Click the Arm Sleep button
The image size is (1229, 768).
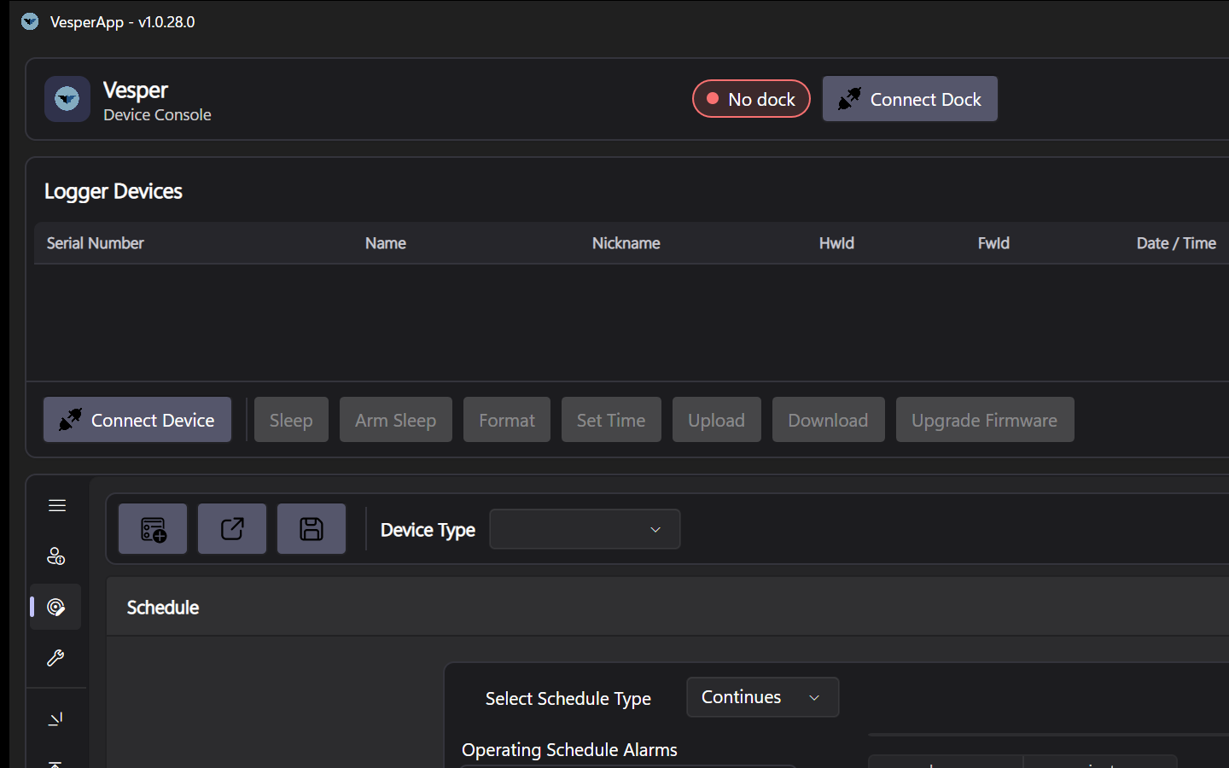396,420
